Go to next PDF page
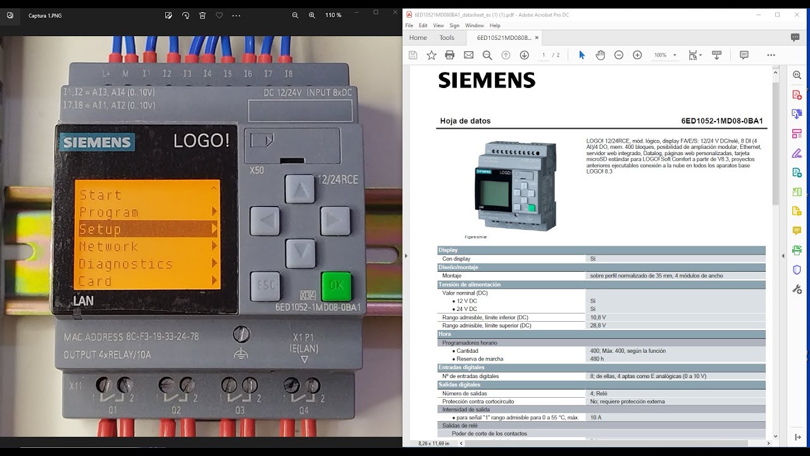 pyautogui.click(x=524, y=55)
